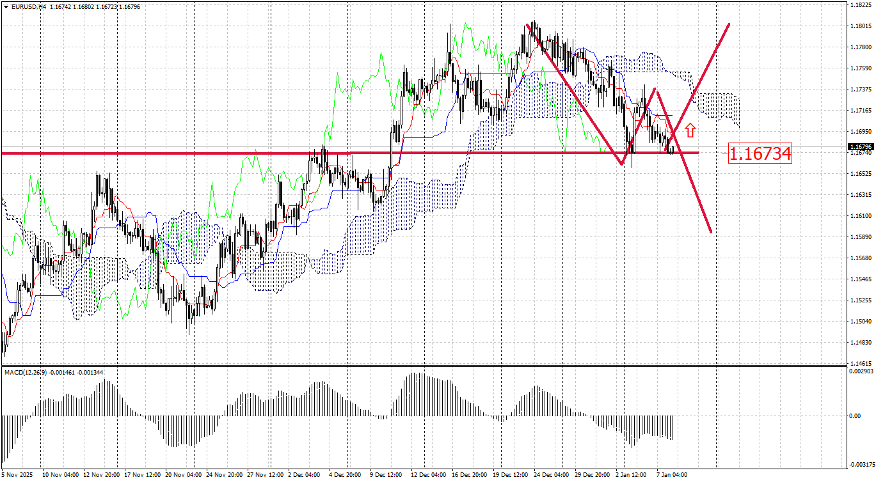
Task: Click the MACD scale value 0.002903
Action: click(x=861, y=371)
